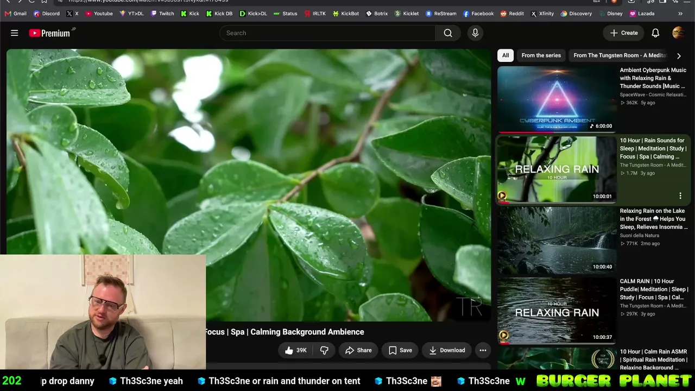Open the Xfinity bookmark icon
This screenshot has width=695, height=391.
pos(533,14)
